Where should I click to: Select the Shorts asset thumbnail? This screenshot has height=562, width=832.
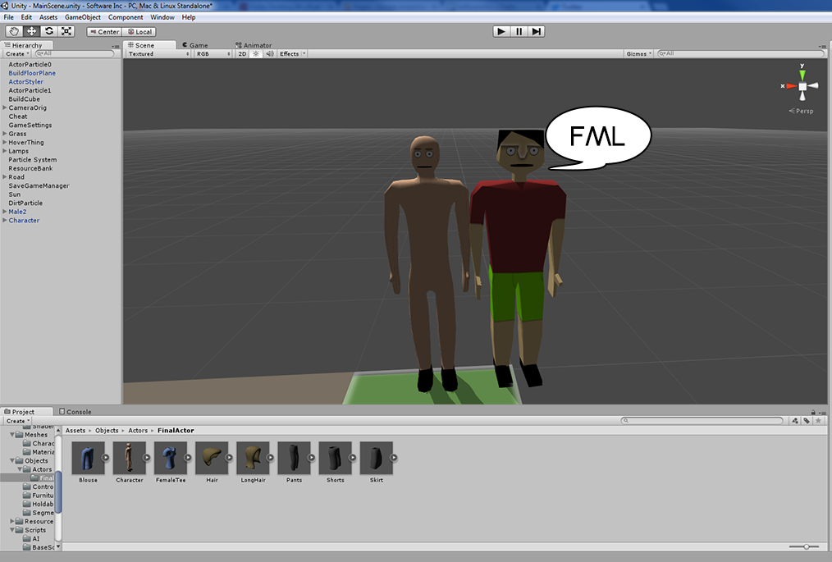[x=336, y=458]
